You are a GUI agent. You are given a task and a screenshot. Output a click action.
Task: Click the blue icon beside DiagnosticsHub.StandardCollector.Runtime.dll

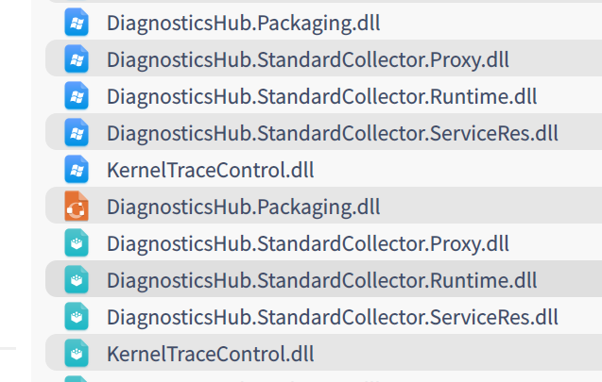point(76,96)
